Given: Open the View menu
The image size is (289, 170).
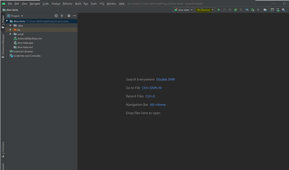Looking at the screenshot, I should [x=25, y=4].
